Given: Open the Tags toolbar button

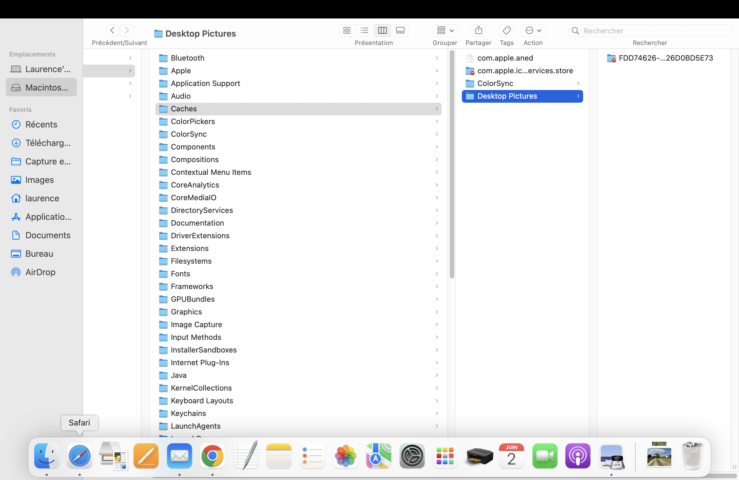Looking at the screenshot, I should [506, 30].
